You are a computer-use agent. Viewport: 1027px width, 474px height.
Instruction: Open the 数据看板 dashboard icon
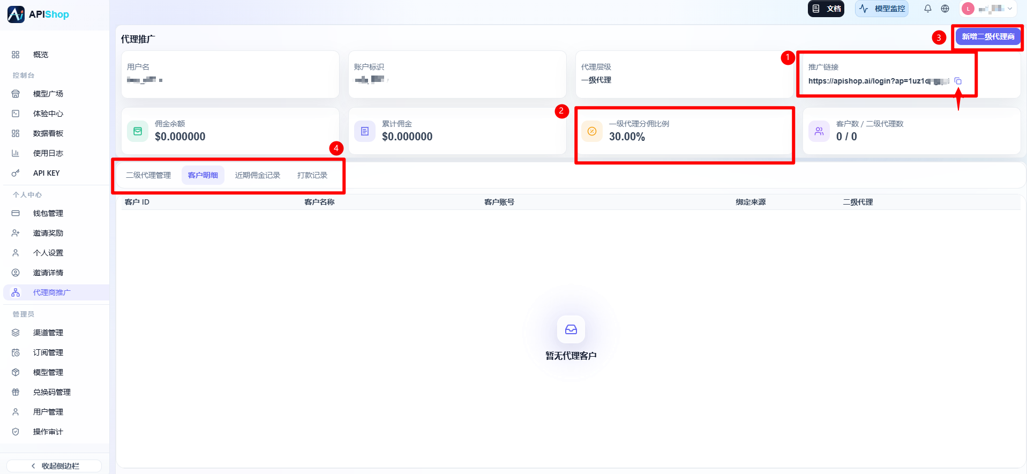pyautogui.click(x=16, y=133)
